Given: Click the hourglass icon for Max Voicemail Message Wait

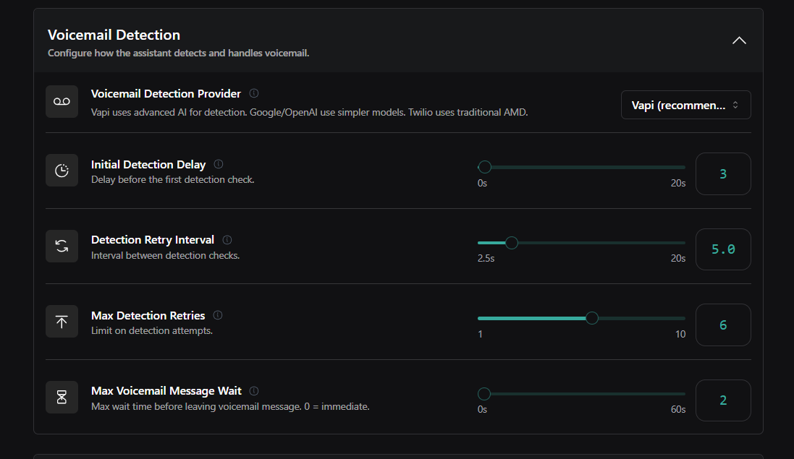Looking at the screenshot, I should (62, 397).
